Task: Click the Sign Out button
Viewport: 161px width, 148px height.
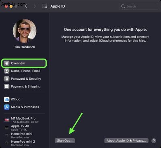Action: 65,141
